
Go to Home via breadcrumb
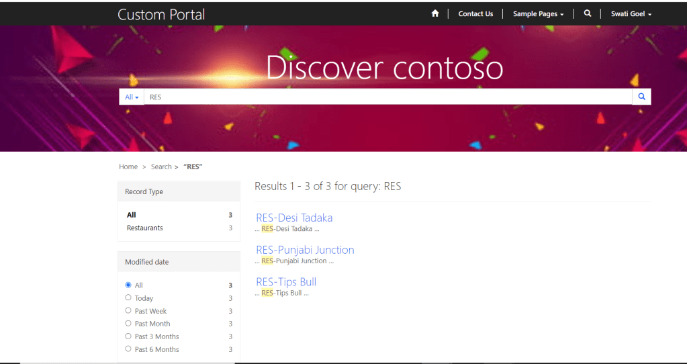pos(128,167)
